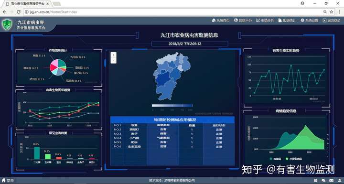The width and height of the screenshot is (344, 184).
Task: Click the dark blue central map region
Action: click(163, 80)
